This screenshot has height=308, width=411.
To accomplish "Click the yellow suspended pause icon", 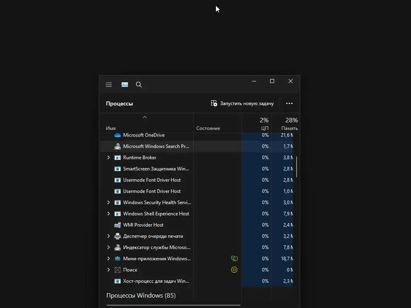I will tap(234, 270).
